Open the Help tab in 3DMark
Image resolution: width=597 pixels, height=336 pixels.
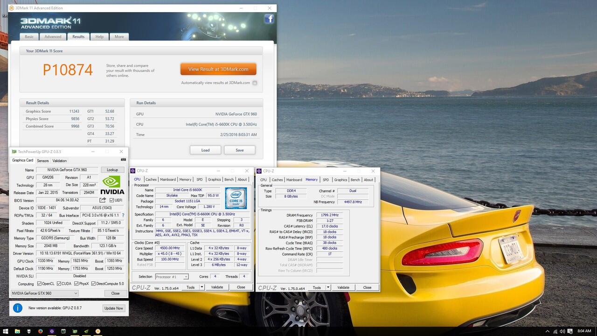(x=99, y=37)
